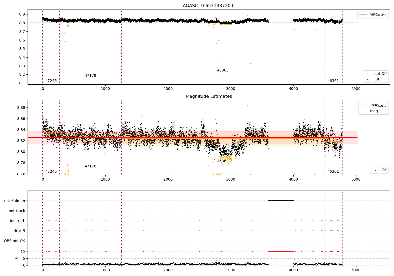
Task: Click OBSID label 47178 in middle plot
Action: tap(90, 166)
